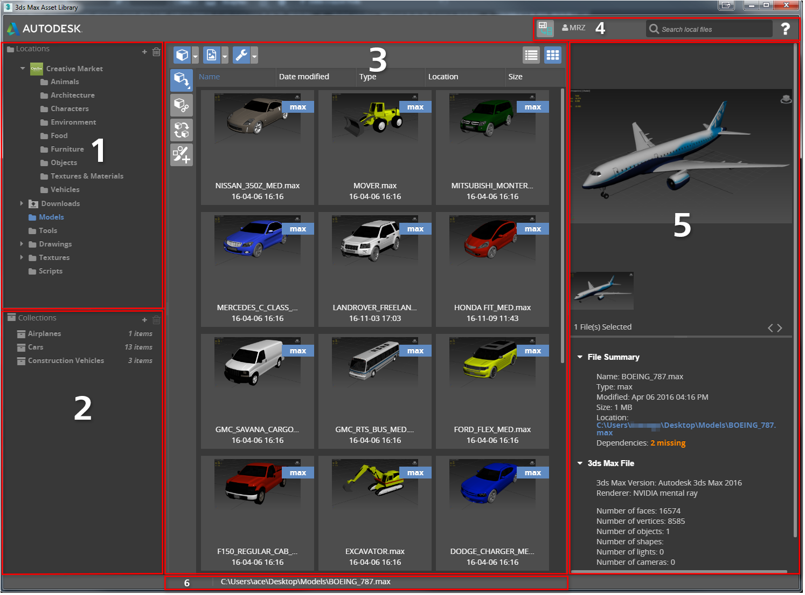
Task: Click the wrench tools filter button
Action: (x=241, y=55)
